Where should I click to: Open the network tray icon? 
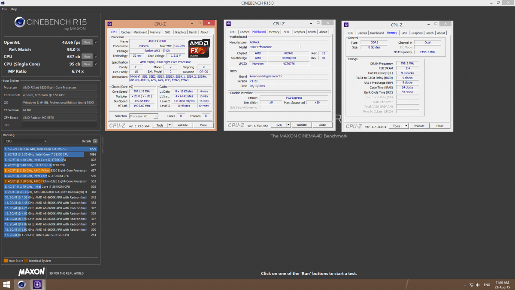click(472, 285)
